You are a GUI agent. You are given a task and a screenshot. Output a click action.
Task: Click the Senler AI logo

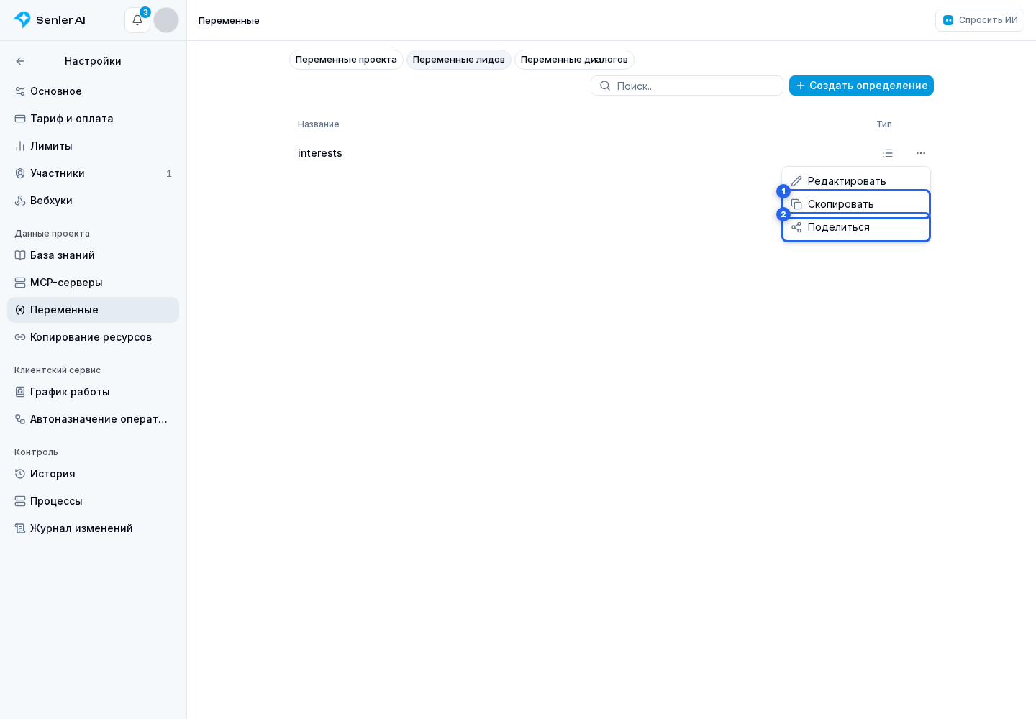[50, 20]
